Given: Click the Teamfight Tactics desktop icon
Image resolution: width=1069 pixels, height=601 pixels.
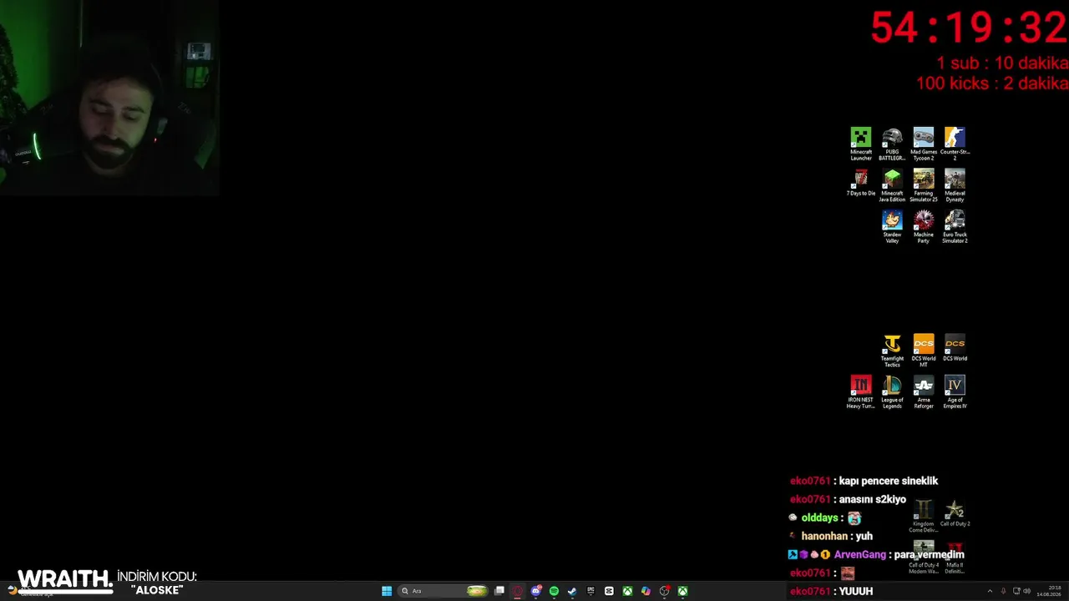Looking at the screenshot, I should point(892,351).
